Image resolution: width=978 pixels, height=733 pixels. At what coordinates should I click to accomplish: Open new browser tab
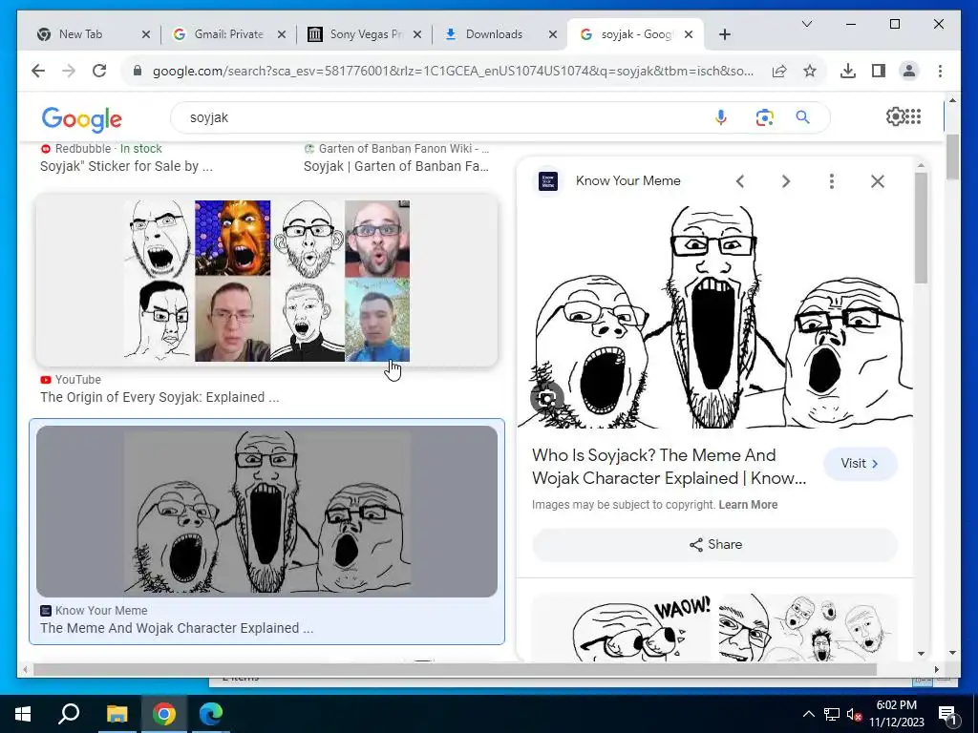click(724, 35)
